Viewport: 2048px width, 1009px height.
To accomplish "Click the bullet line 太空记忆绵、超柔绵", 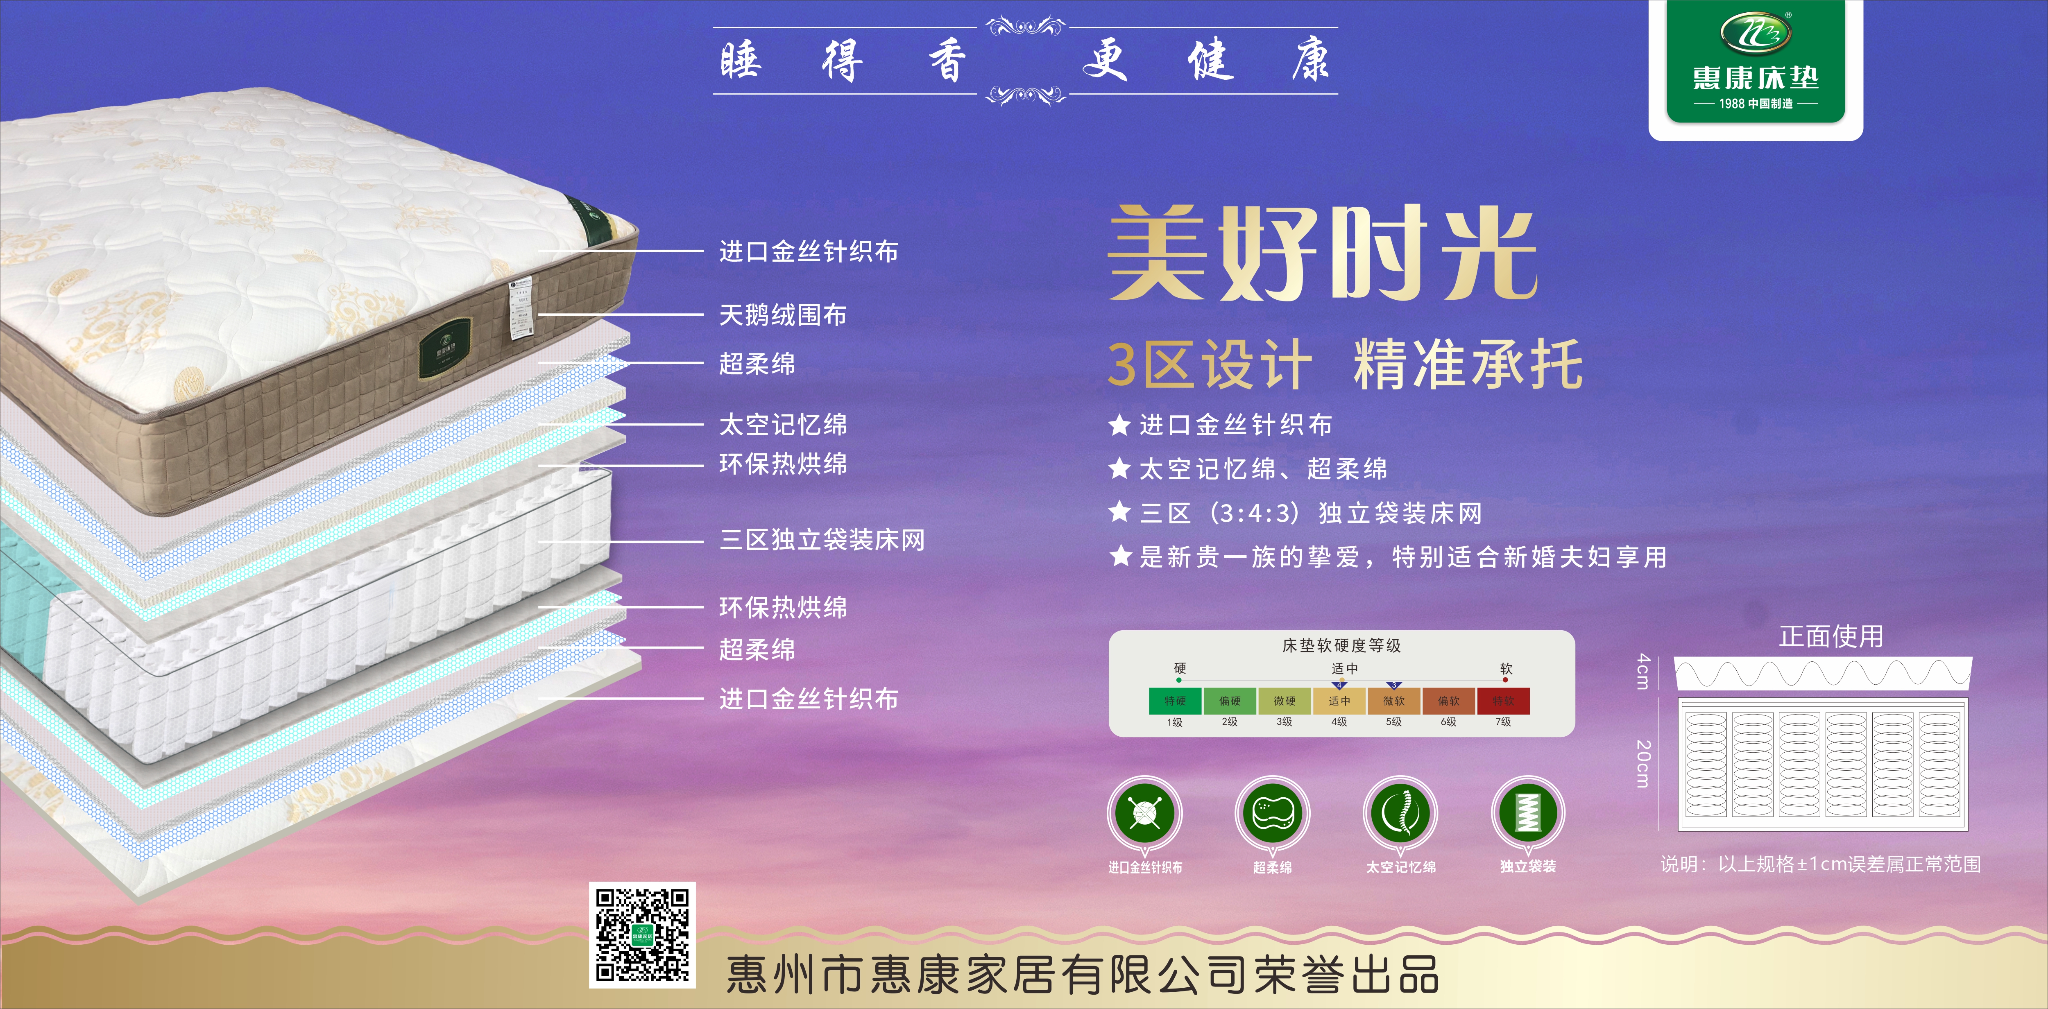I will click(x=1264, y=469).
